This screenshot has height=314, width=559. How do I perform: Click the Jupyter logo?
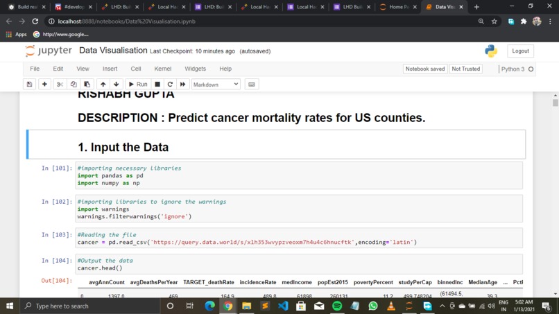click(x=49, y=51)
